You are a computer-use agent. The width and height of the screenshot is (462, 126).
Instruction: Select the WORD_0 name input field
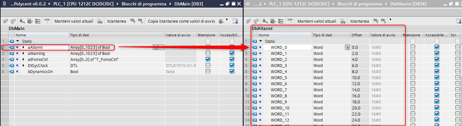pyautogui.click(x=287, y=47)
